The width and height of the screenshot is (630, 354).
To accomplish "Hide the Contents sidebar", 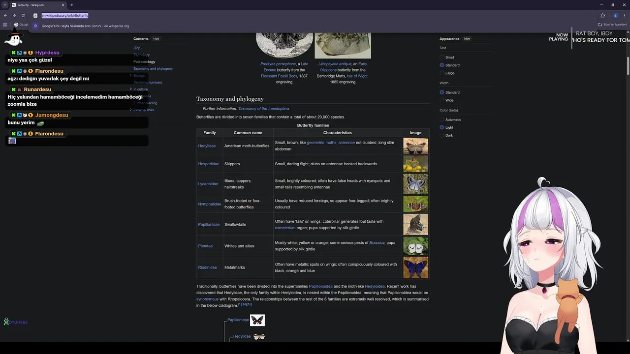I will [156, 39].
